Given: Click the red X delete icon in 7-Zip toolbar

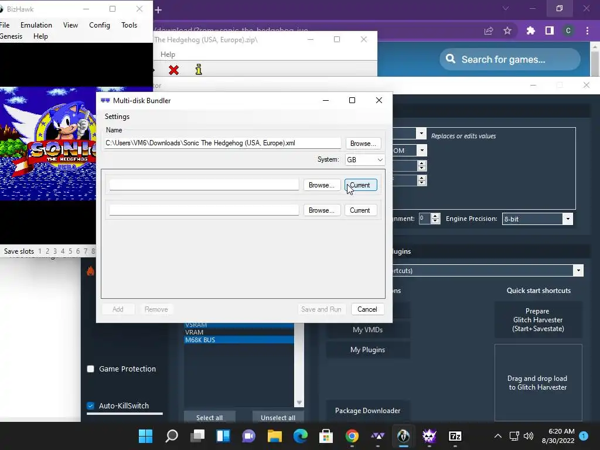Looking at the screenshot, I should pyautogui.click(x=173, y=70).
